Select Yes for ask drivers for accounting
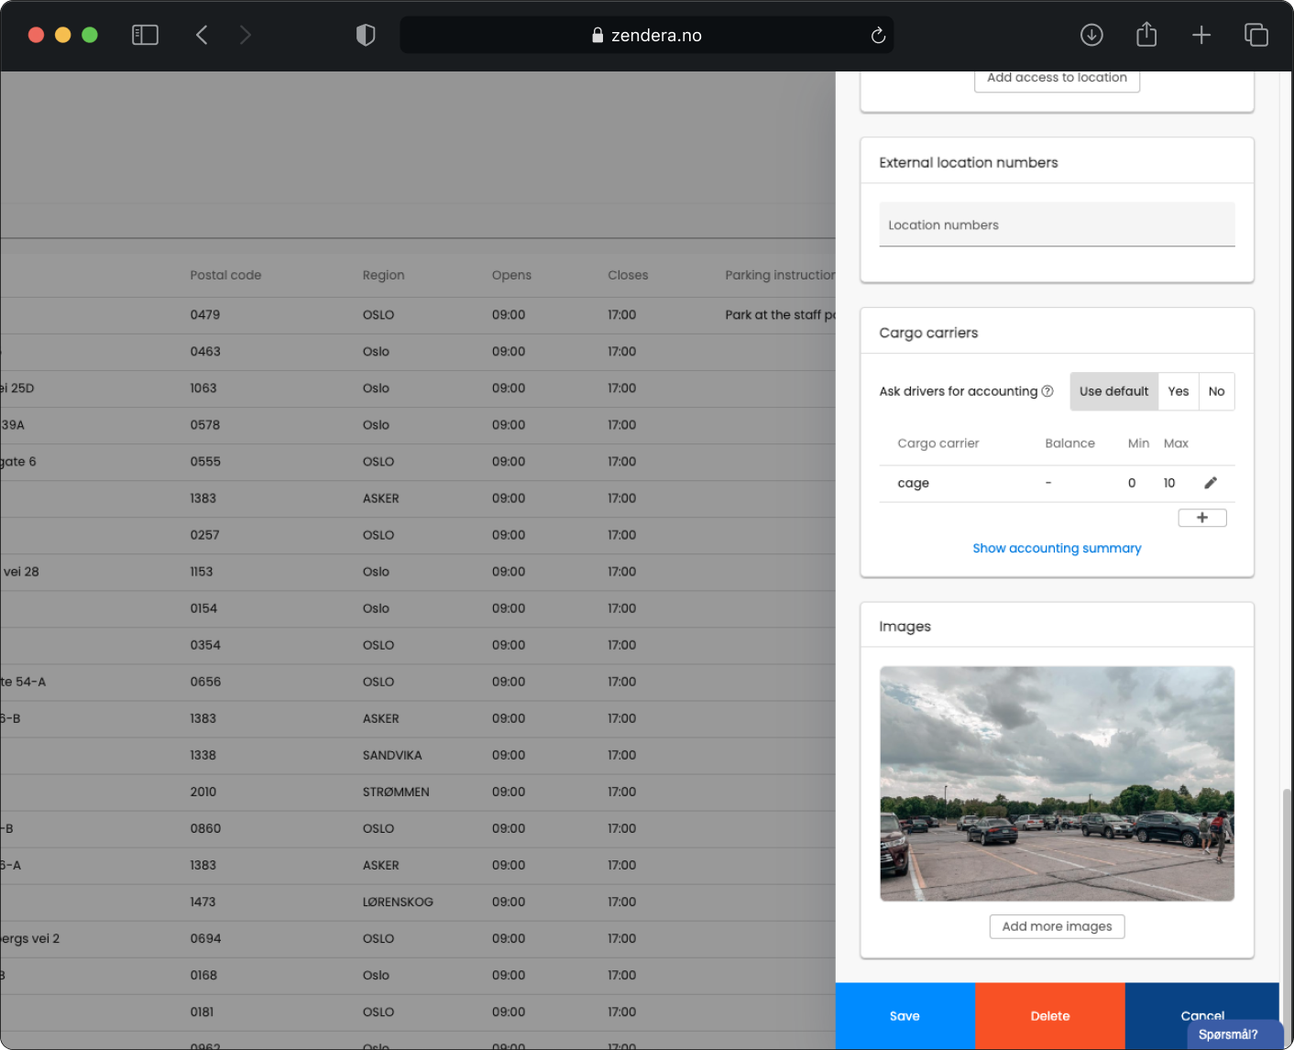 coord(1178,391)
